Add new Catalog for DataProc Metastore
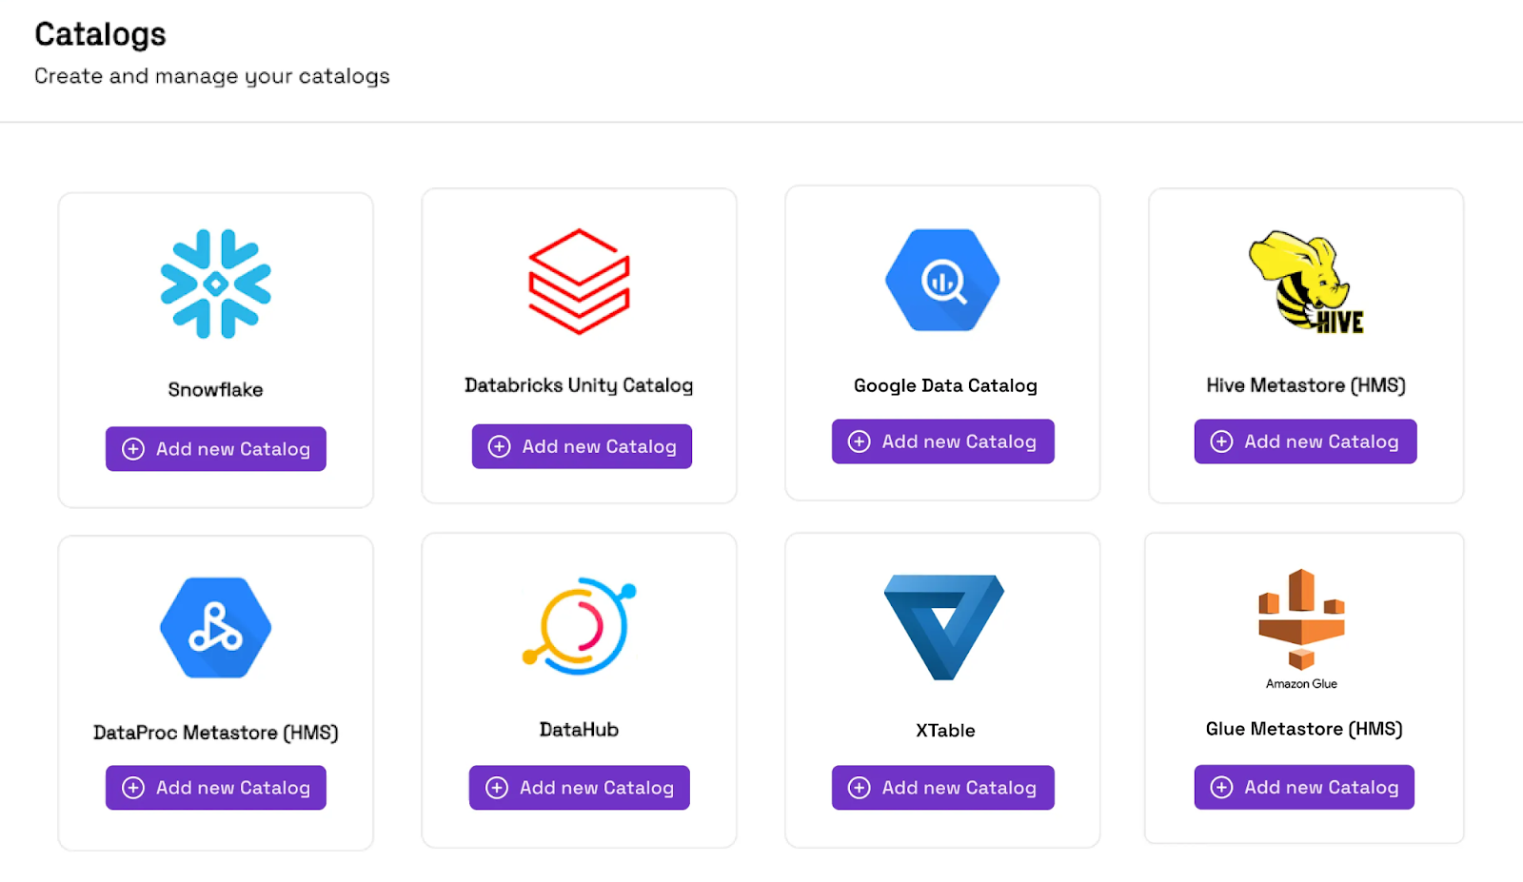The height and width of the screenshot is (882, 1523). [x=216, y=788]
